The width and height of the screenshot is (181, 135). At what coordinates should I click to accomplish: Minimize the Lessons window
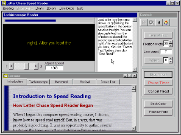coord(125,76)
